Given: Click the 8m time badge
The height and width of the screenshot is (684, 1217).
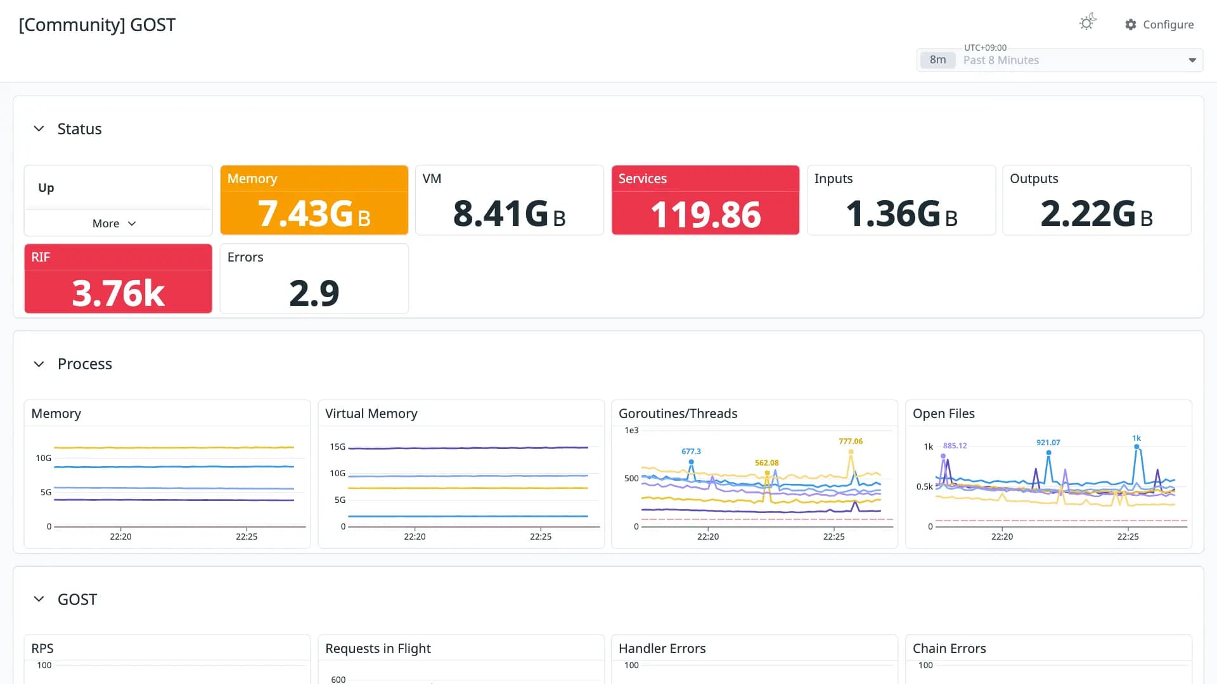Looking at the screenshot, I should pos(937,60).
